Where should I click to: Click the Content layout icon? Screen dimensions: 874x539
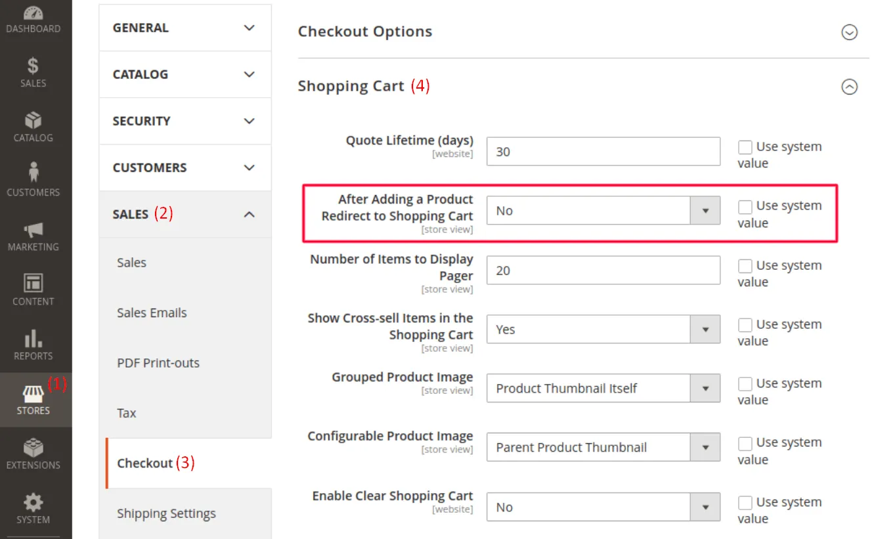pyautogui.click(x=33, y=283)
